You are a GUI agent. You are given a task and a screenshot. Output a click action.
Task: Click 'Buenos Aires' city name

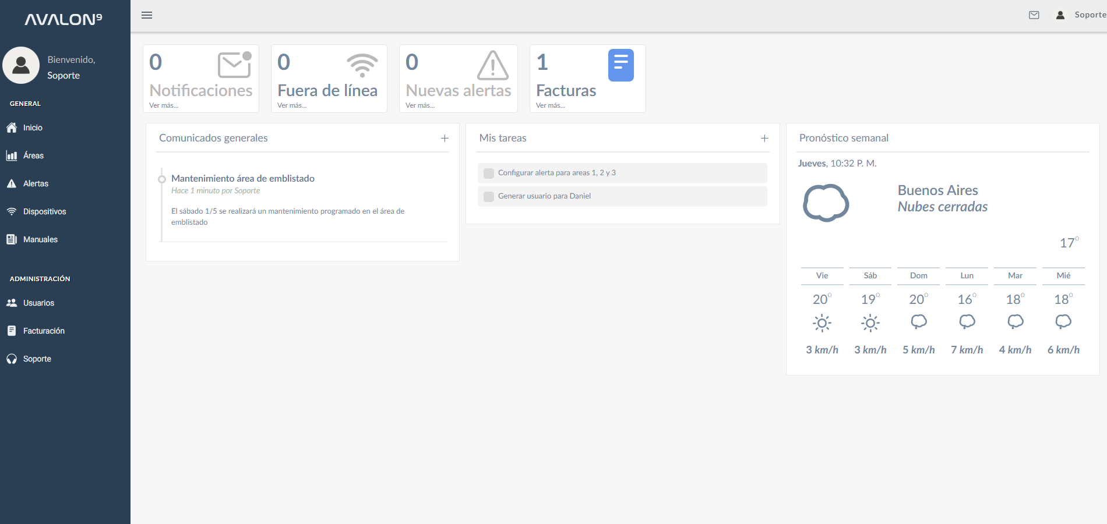pyautogui.click(x=937, y=190)
